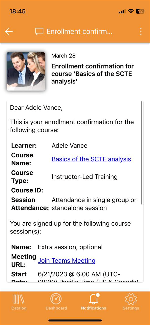The width and height of the screenshot is (150, 325).
Task: Tap the notification title text heading
Action: [93, 74]
